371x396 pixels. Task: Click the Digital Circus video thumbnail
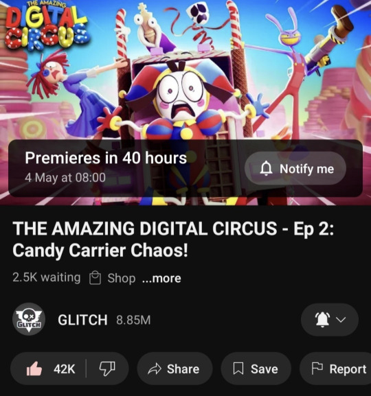pyautogui.click(x=185, y=102)
